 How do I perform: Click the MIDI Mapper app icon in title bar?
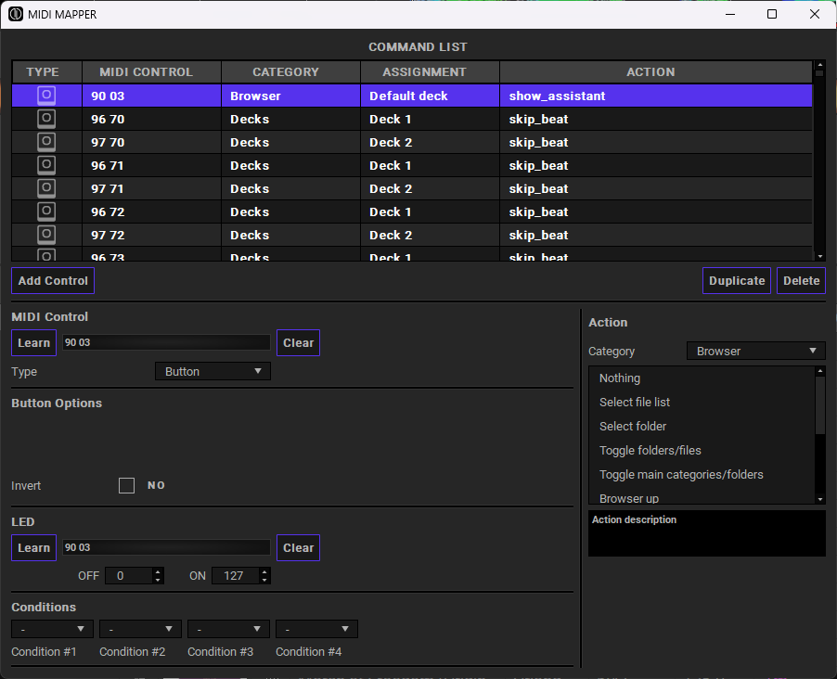16,14
